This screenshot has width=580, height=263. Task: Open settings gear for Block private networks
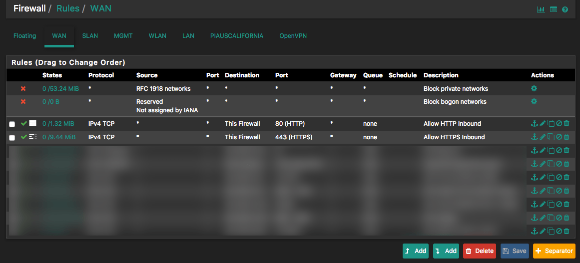(534, 88)
